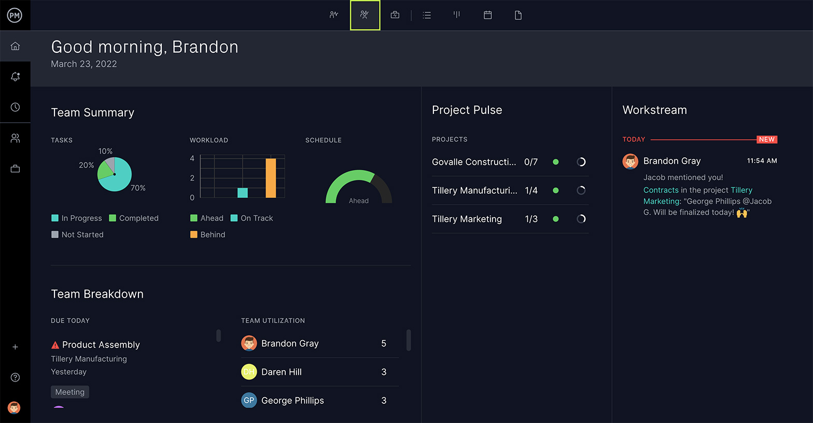Open the Tillery Marketing project row

tap(510, 219)
